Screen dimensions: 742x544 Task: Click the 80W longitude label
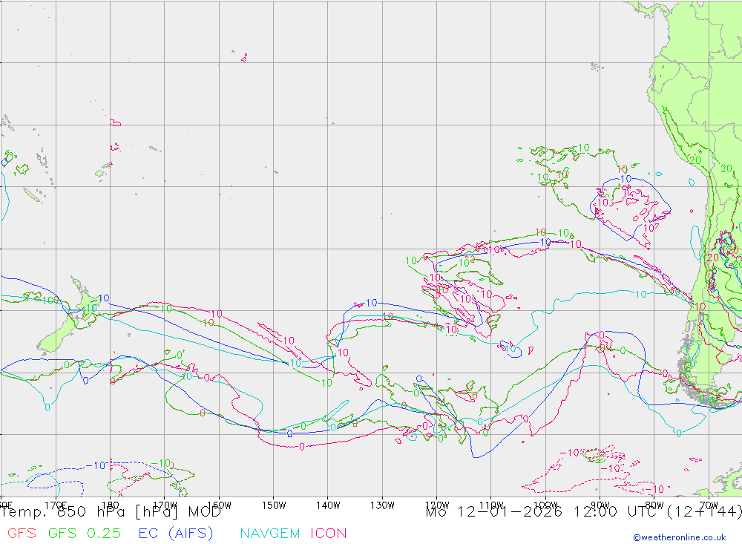pyautogui.click(x=654, y=505)
